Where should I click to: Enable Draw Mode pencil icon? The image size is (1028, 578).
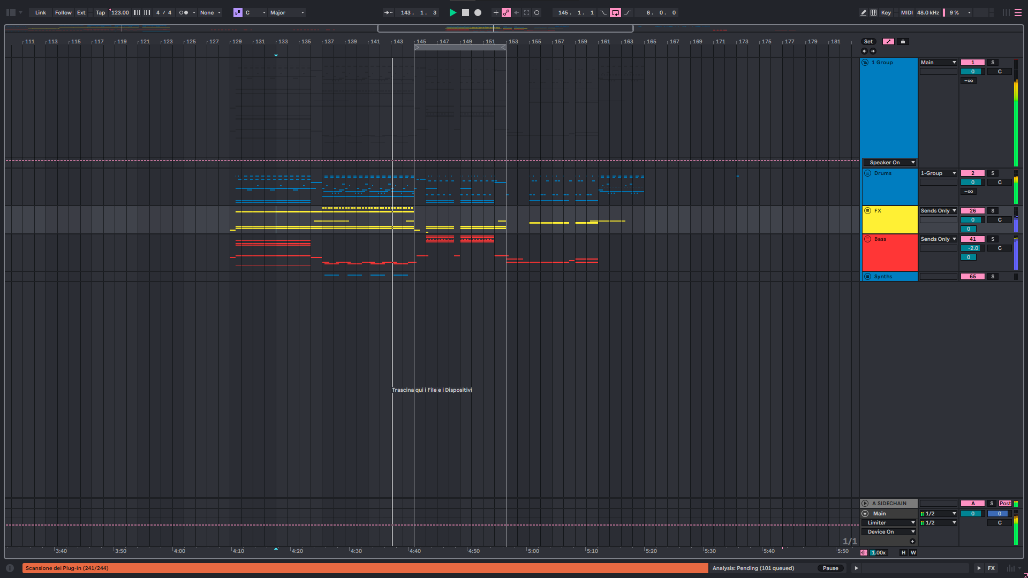864,12
